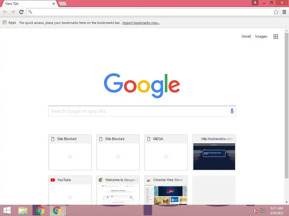Click the magnifier icon in address bar
This screenshot has height=216, width=289.
[x=30, y=12]
